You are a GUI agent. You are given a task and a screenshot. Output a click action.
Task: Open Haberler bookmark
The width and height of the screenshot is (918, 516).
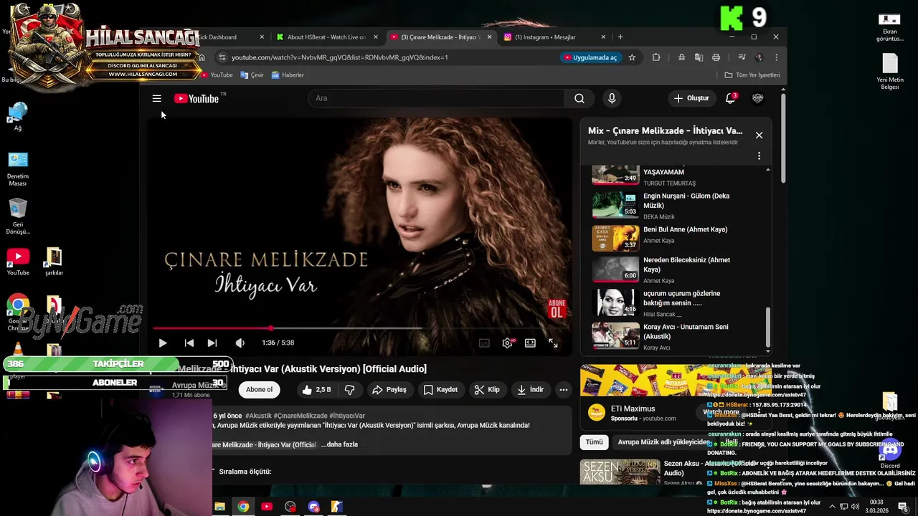(x=288, y=75)
